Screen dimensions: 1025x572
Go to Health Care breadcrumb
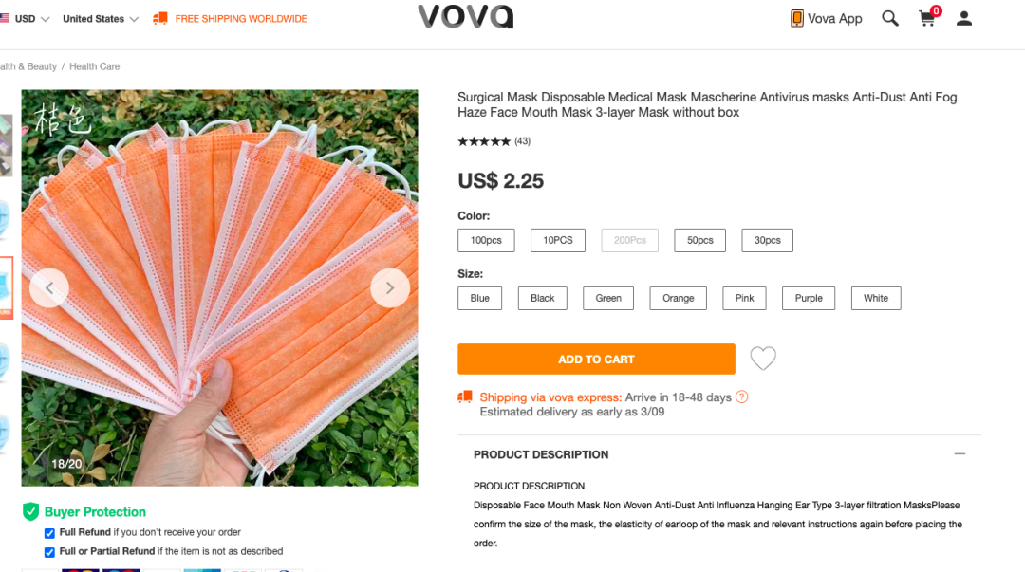[x=94, y=66]
